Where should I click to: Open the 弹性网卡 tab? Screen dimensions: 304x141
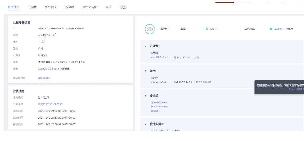(x=51, y=7)
